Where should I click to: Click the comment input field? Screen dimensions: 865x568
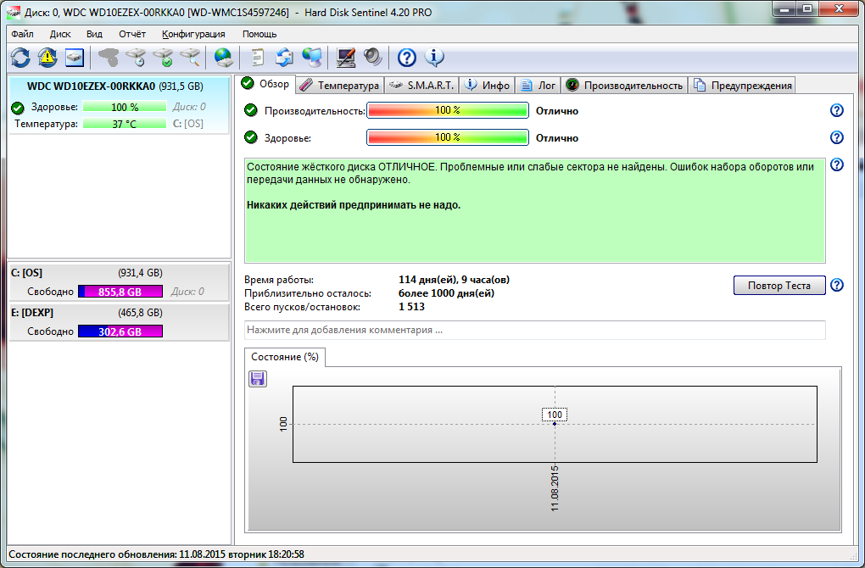pos(534,330)
